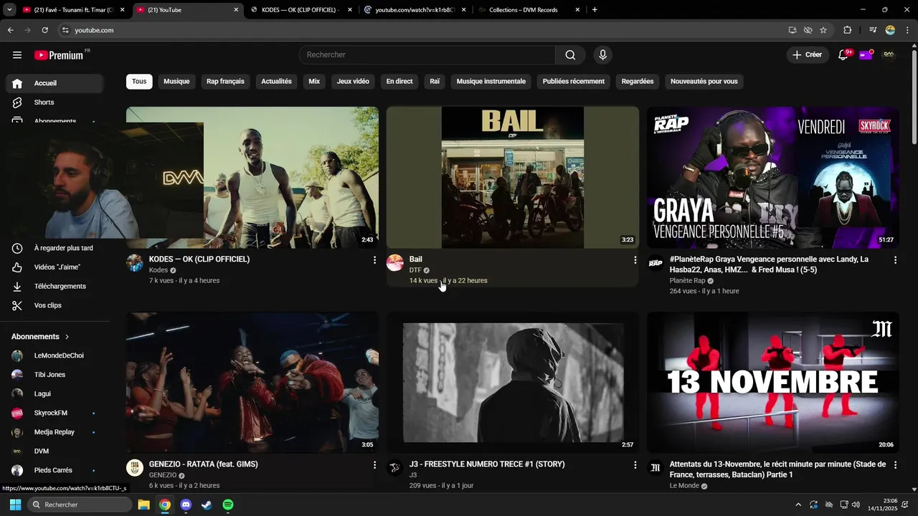Open options for the Attentats du 13-Novembre video
918x516 pixels.
click(x=895, y=464)
